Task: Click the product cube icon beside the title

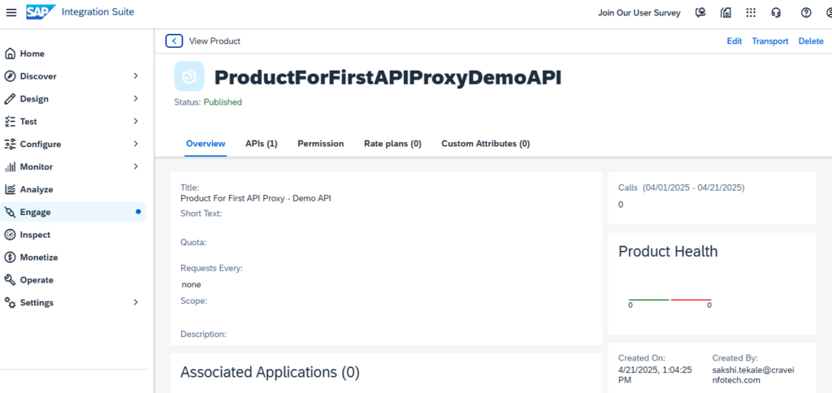Action: tap(189, 76)
